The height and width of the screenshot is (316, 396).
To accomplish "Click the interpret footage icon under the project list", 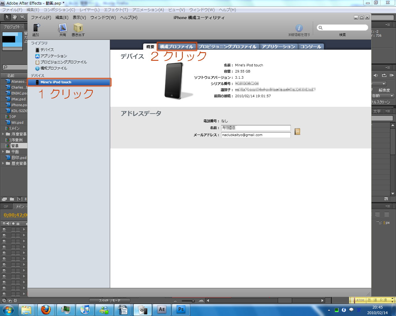I will coord(4,199).
